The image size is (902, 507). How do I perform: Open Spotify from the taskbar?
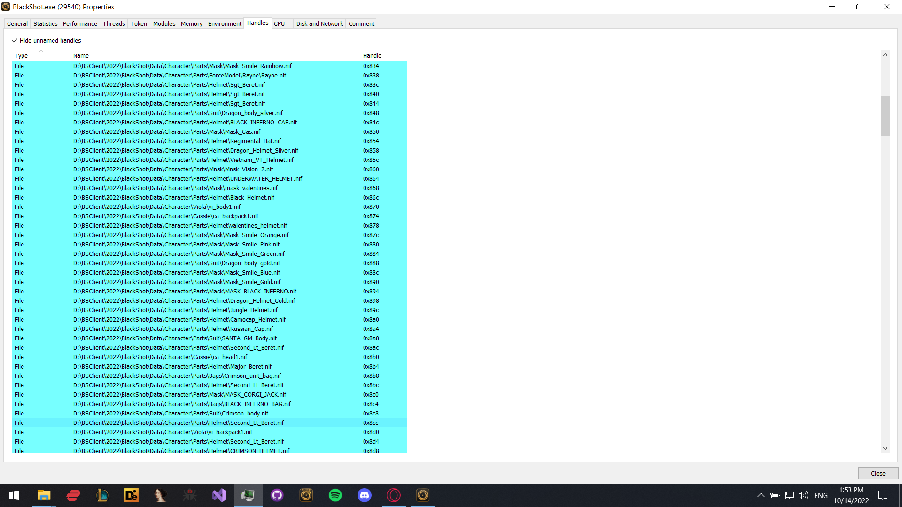[x=335, y=495]
